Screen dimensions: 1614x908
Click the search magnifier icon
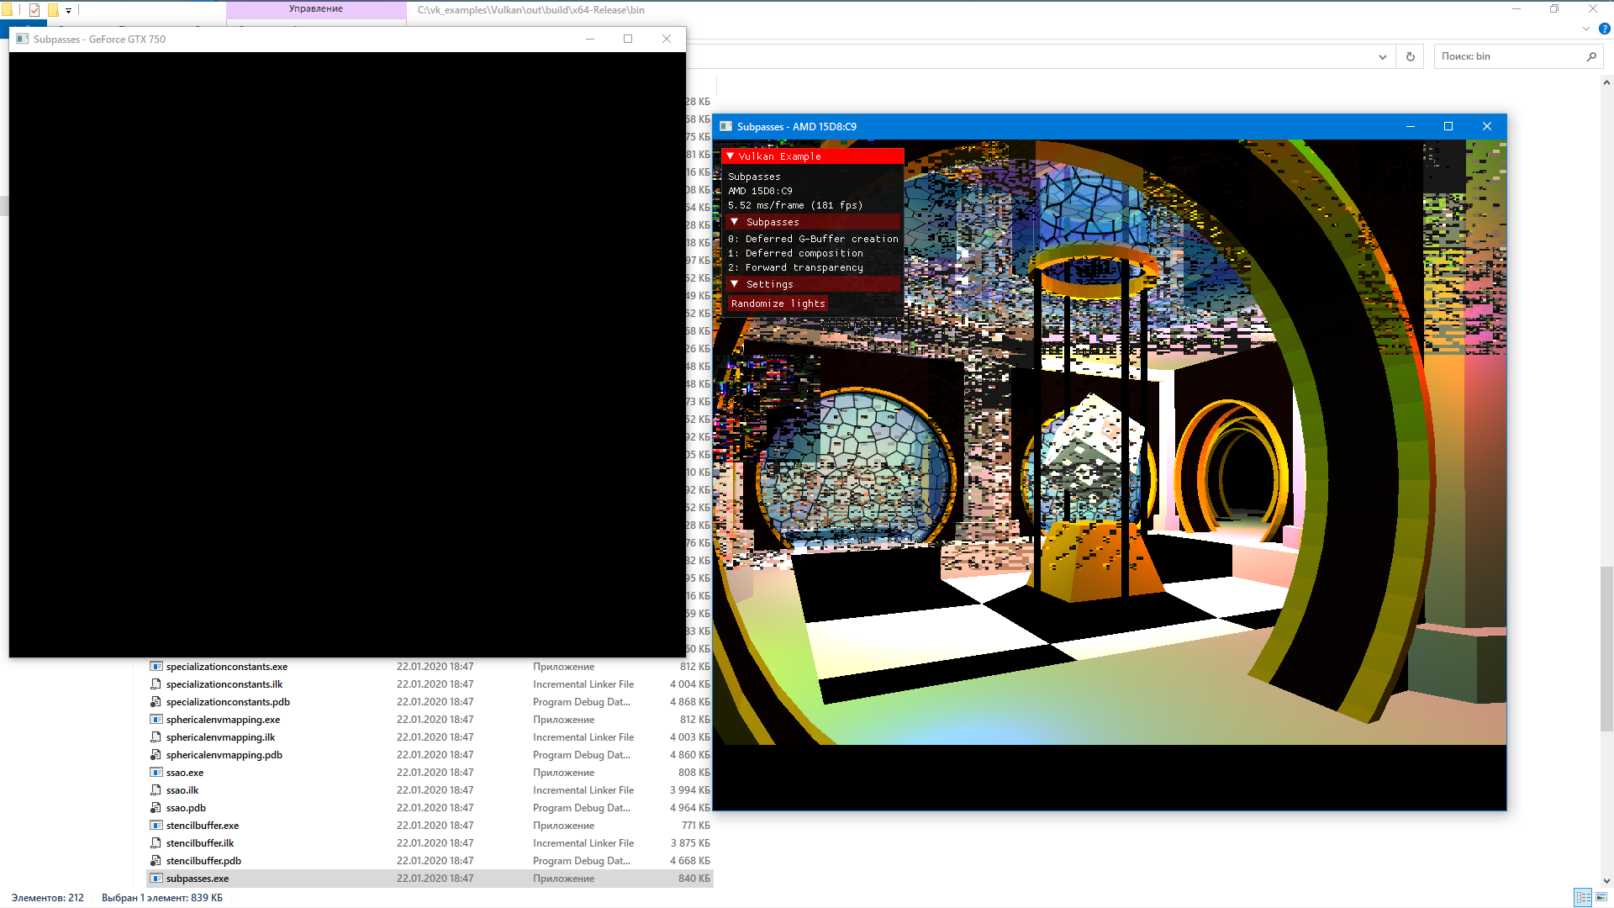1591,56
